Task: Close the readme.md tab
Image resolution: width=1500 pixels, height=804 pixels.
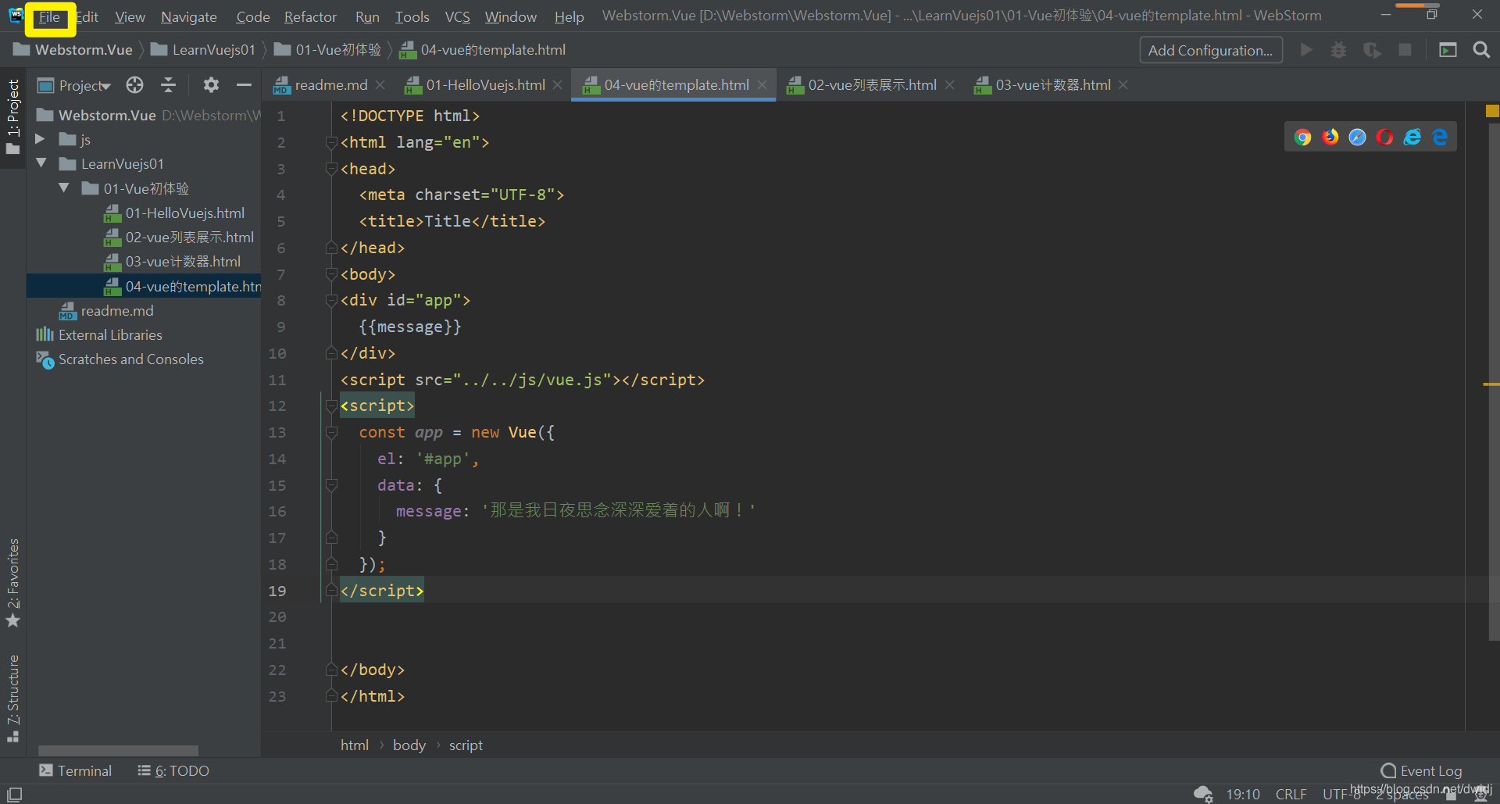Action: coord(380,85)
